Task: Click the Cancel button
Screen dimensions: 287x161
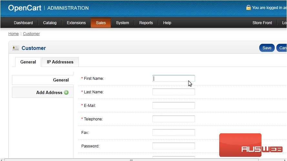Action: click(x=282, y=48)
